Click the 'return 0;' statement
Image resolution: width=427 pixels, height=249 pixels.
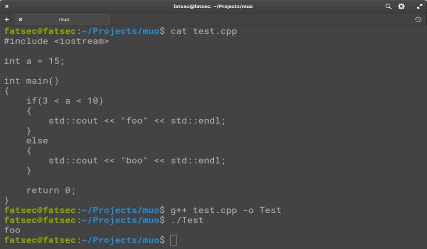point(51,190)
